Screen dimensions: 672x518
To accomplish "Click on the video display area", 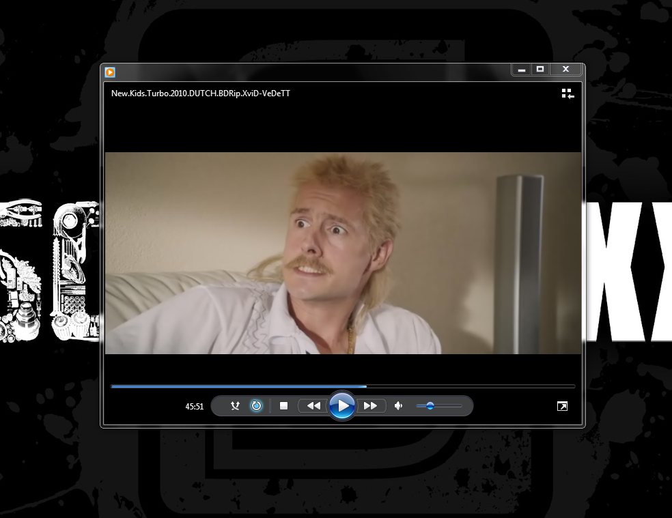I will [x=344, y=253].
